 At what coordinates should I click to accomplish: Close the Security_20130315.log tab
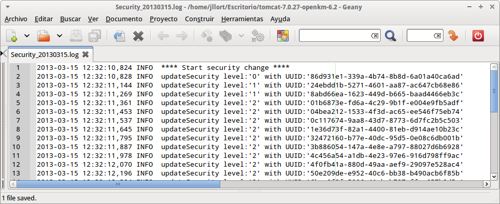click(85, 54)
